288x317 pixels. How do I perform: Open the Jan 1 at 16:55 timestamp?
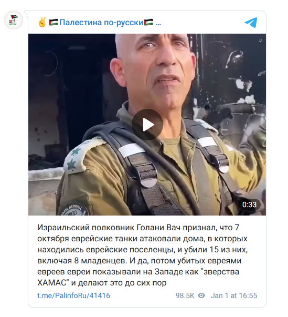(x=234, y=295)
